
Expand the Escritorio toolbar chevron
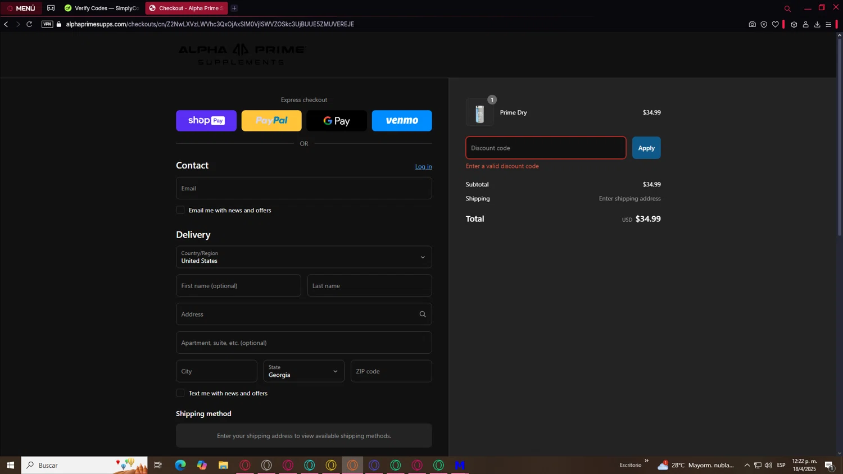(x=646, y=461)
